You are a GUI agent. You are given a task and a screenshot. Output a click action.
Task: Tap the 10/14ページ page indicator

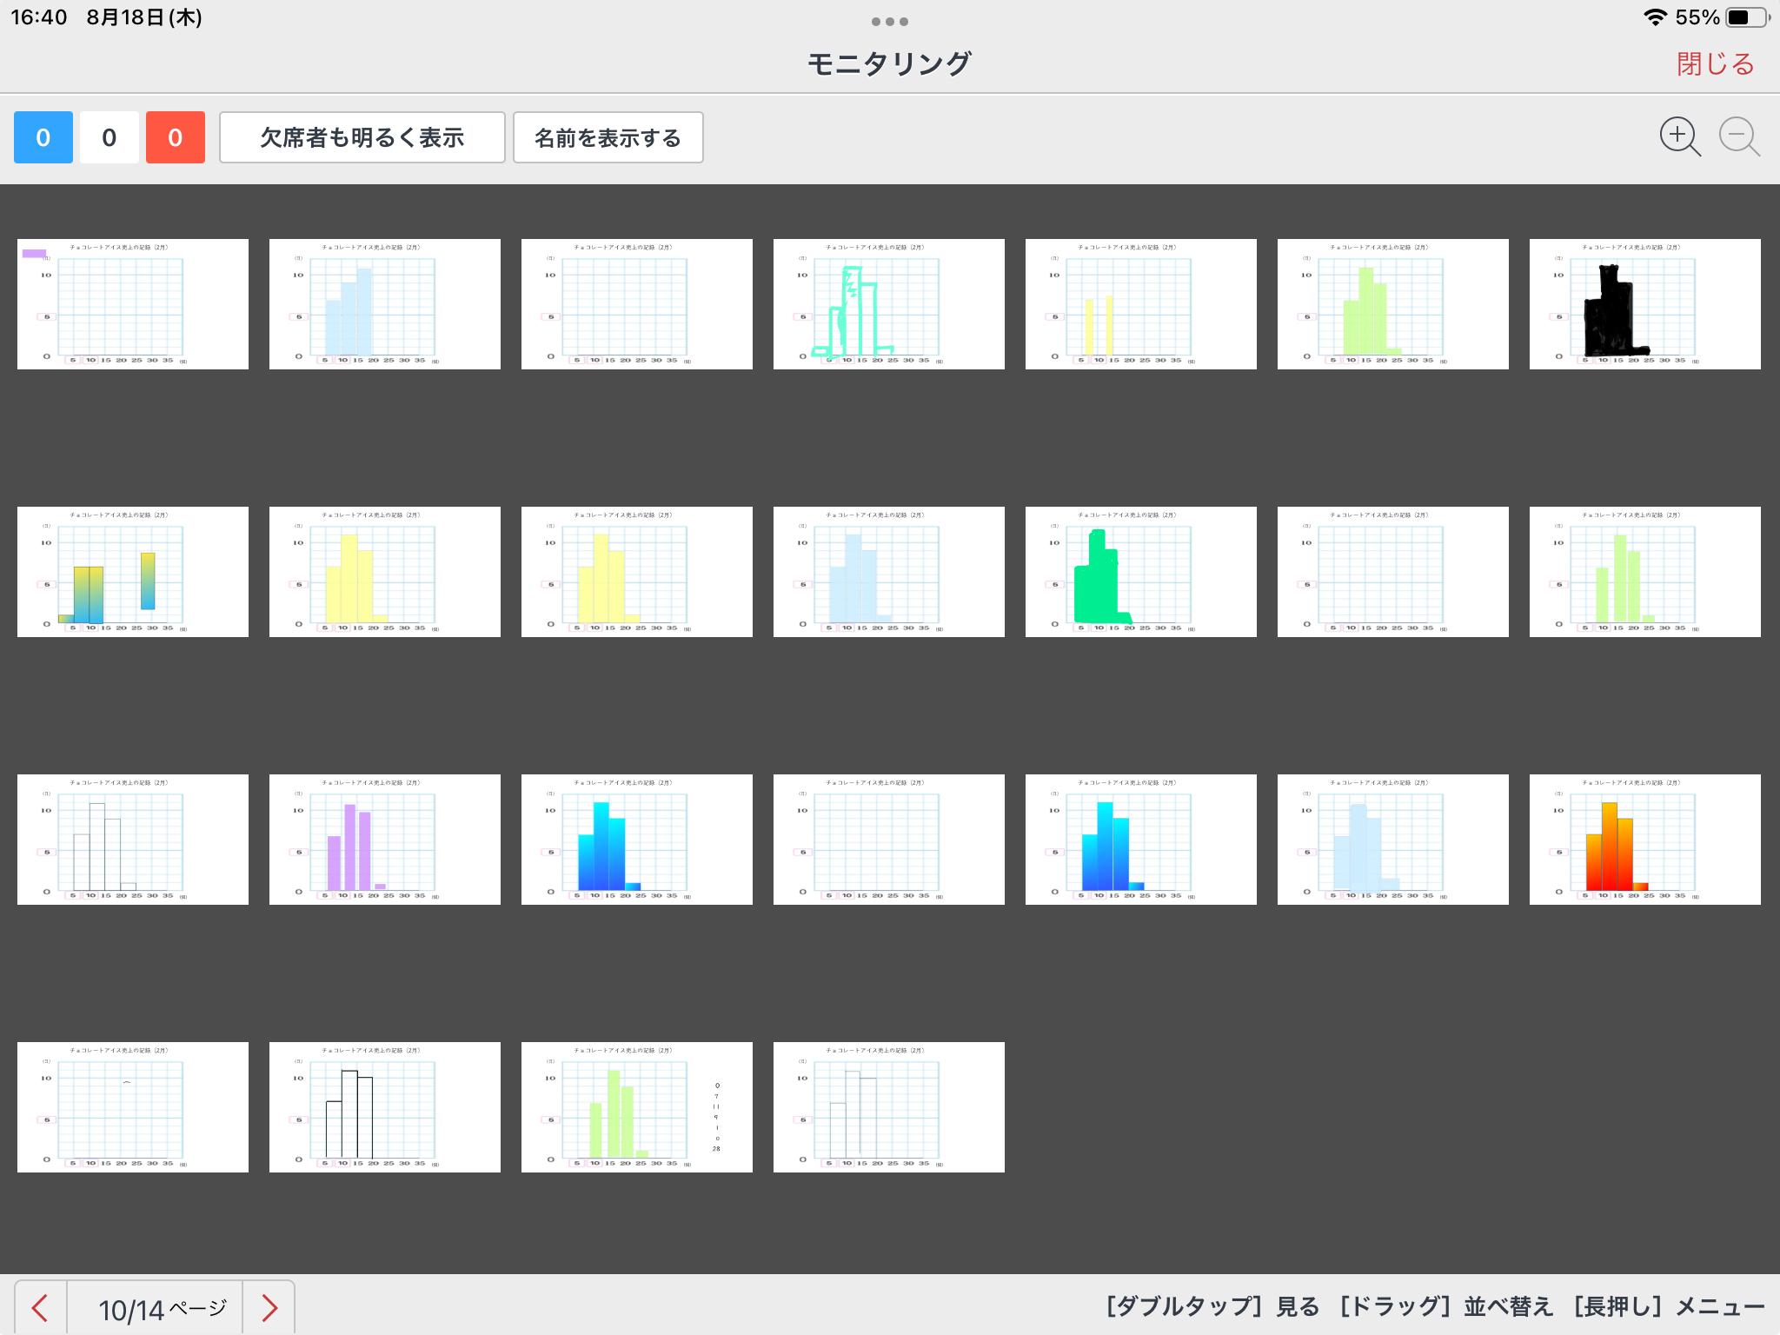(x=162, y=1308)
